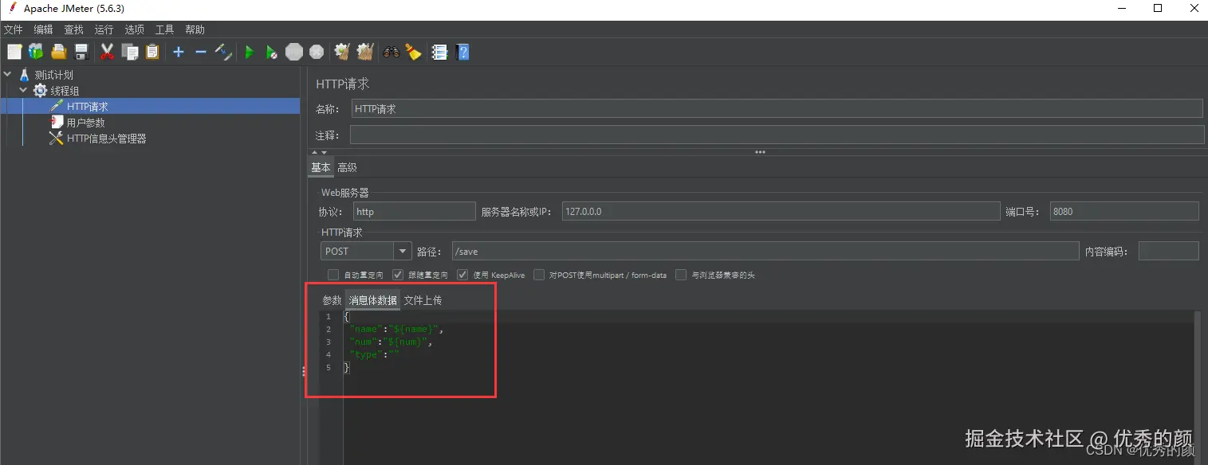The width and height of the screenshot is (1208, 465).
Task: Select HTTP请求 in the tree
Action: (87, 107)
